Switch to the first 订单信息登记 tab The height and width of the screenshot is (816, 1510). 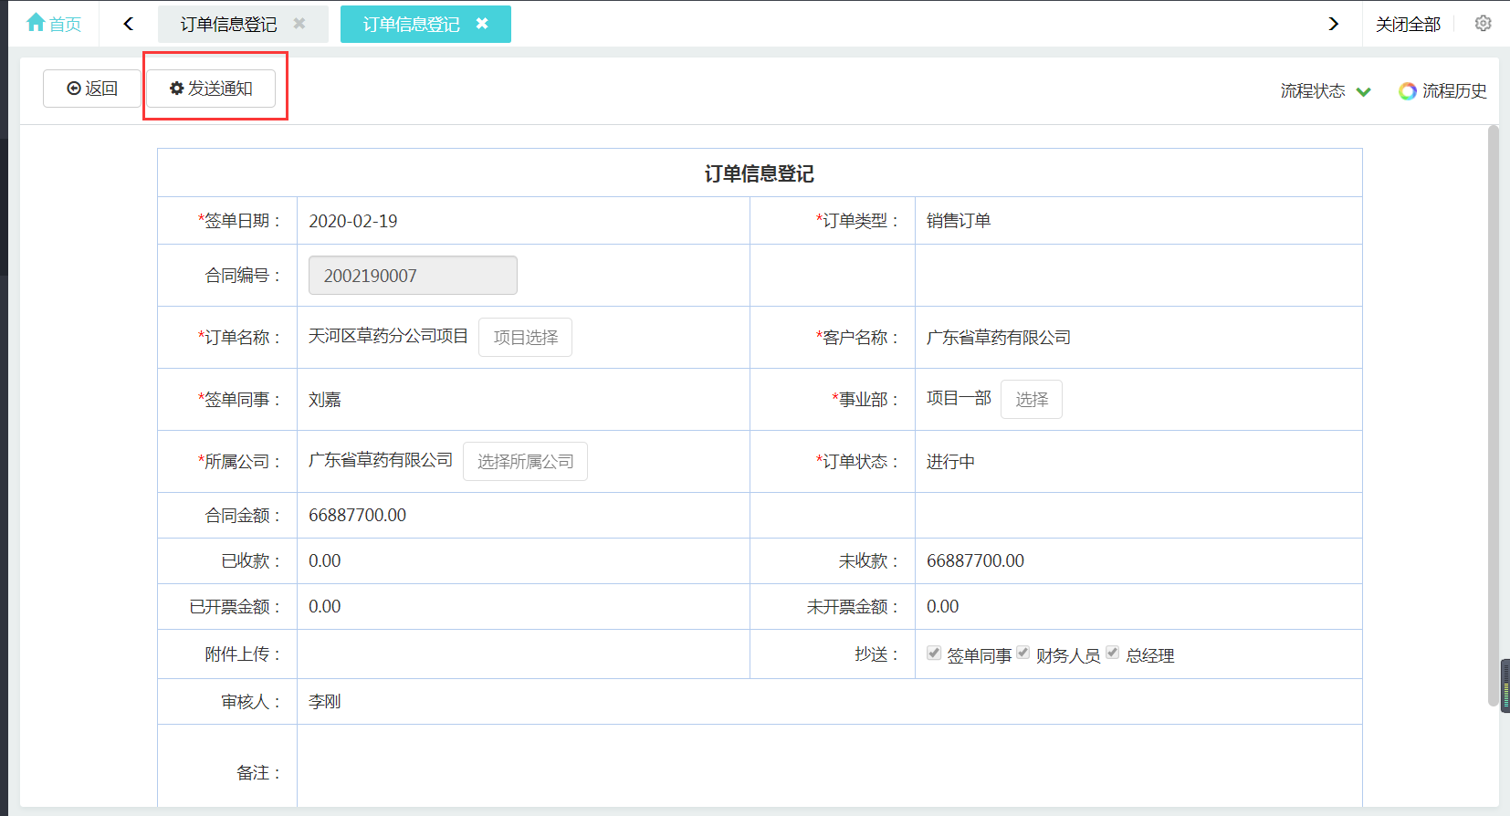click(x=228, y=25)
